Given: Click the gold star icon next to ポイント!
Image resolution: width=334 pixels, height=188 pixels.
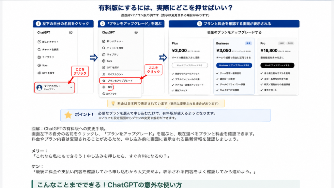Looking at the screenshot, I should click(x=68, y=115).
